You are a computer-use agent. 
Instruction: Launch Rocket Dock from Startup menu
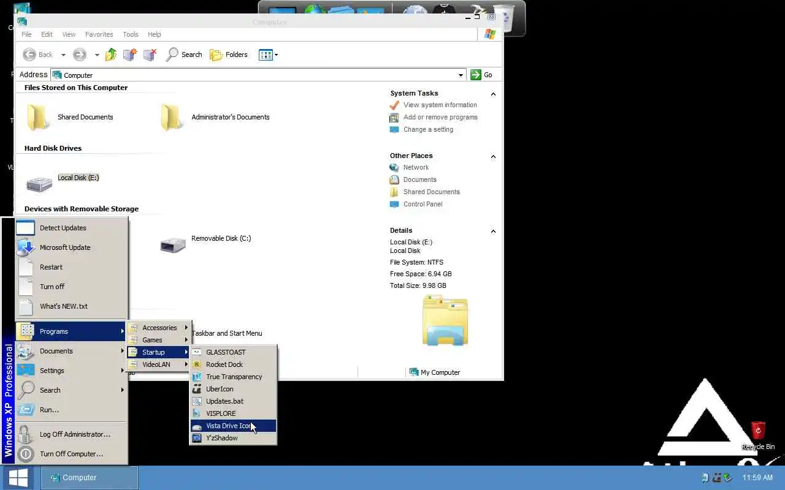(x=233, y=364)
